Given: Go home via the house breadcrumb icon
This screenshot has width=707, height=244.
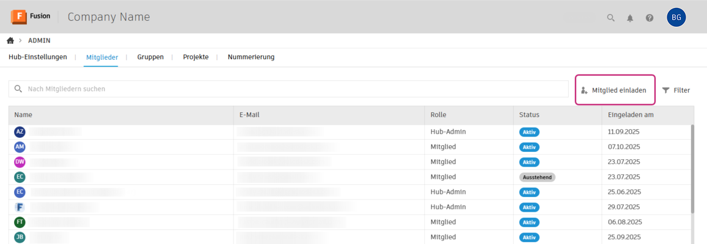Looking at the screenshot, I should 10,41.
